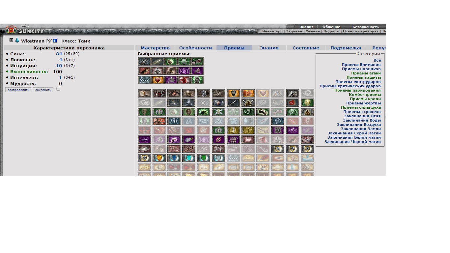Image resolution: width=450 pixels, height=253 pixels.
Task: Select the purple crossed swords icon
Action: coord(278,130)
